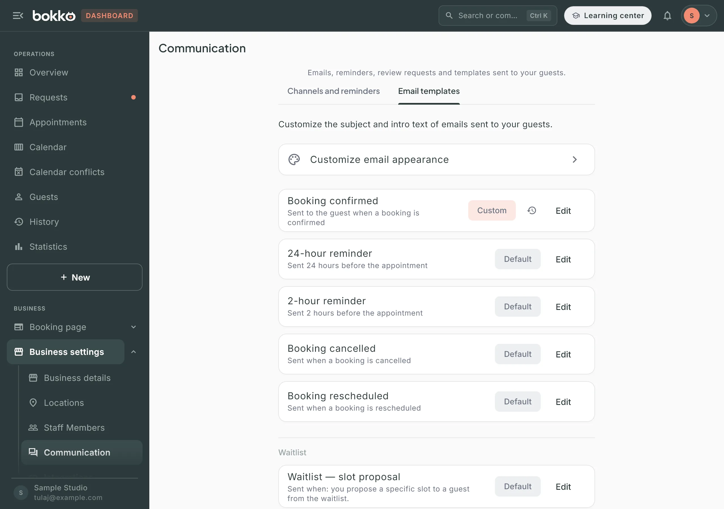
Task: Open Overview in the sidebar
Action: [x=75, y=73]
